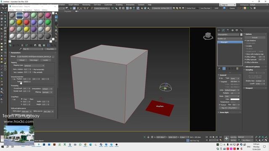Click the white light Color swatch

[x=235, y=99]
